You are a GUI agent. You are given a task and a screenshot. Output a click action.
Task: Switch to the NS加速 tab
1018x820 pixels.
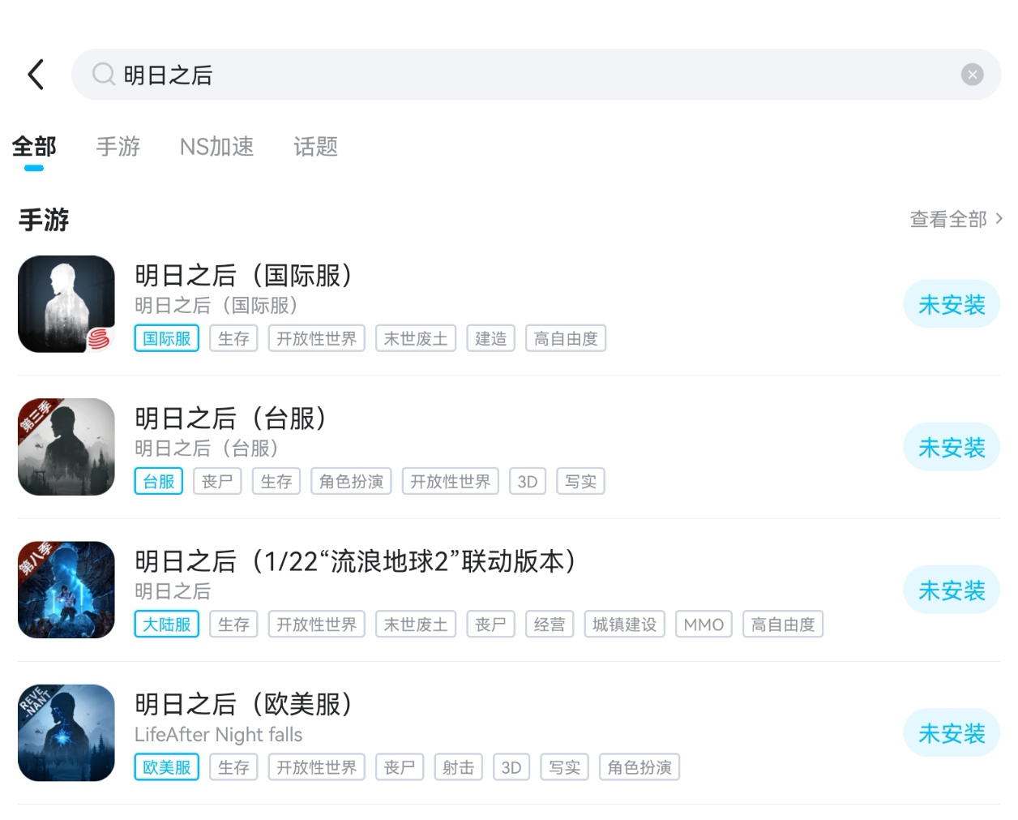[216, 147]
